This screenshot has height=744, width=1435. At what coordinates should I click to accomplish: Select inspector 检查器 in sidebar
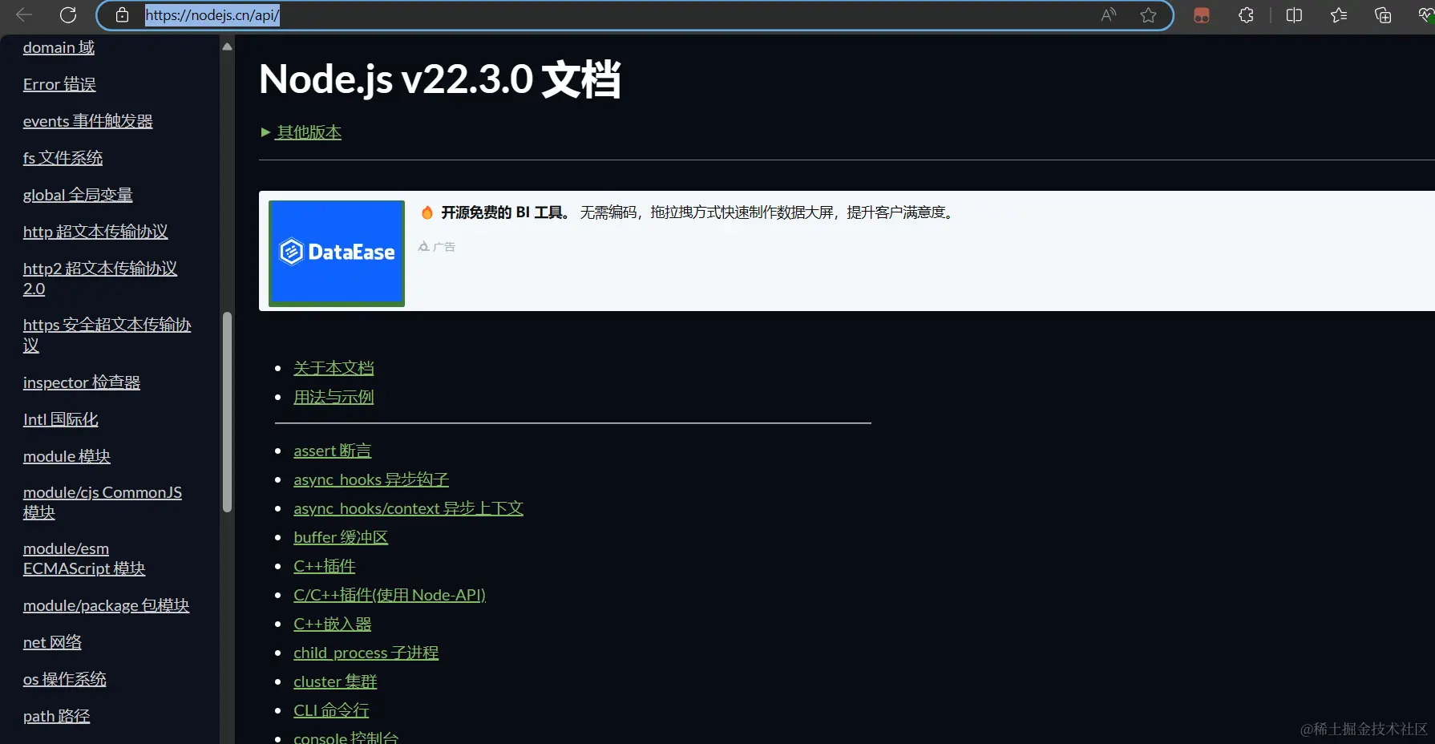pyautogui.click(x=81, y=382)
